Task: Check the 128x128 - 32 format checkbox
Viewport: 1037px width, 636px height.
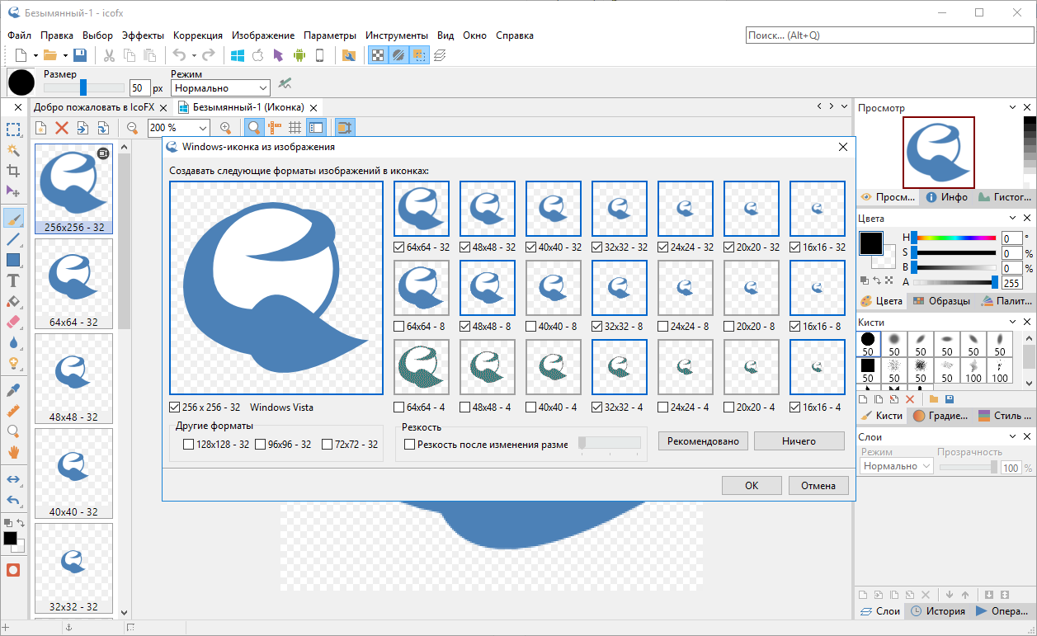Action: point(188,444)
